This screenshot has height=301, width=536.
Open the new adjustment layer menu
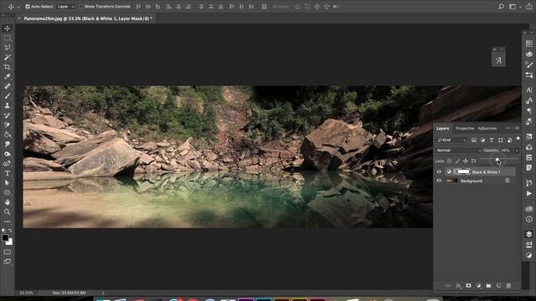478,286
